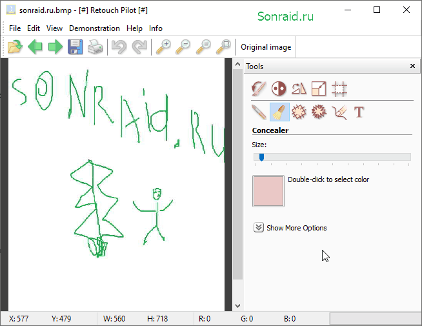This screenshot has height=326, width=422.
Task: Select the spiky patch tool
Action: [x=319, y=112]
